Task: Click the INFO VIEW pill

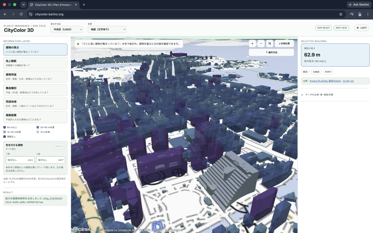Action: pyautogui.click(x=341, y=28)
